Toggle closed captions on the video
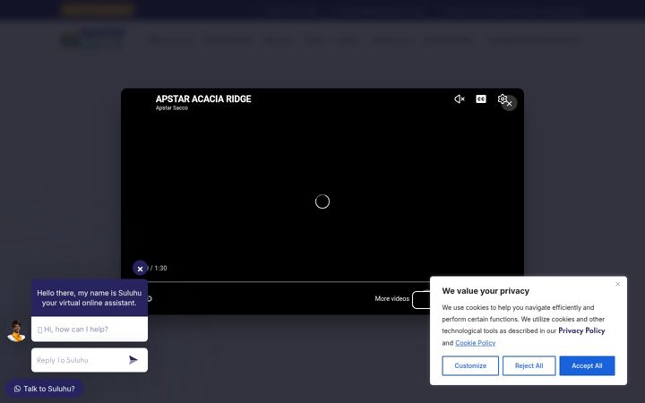Image resolution: width=645 pixels, height=403 pixels. 481,99
